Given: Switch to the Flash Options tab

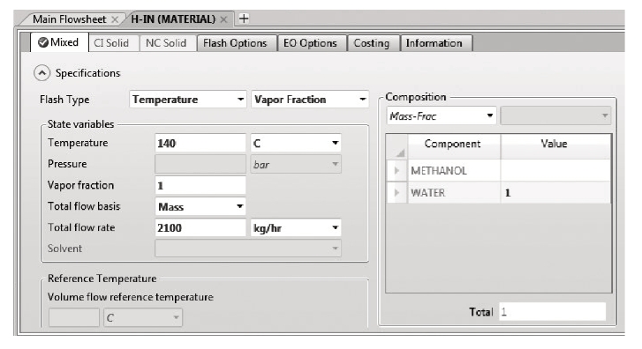Looking at the screenshot, I should click(x=235, y=43).
